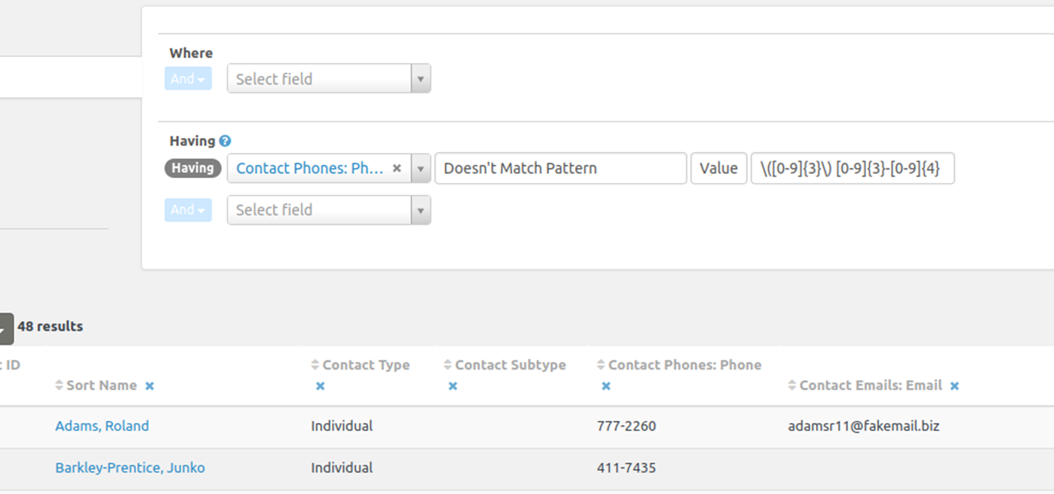Remove the Contact Emails: Email column

coord(955,386)
